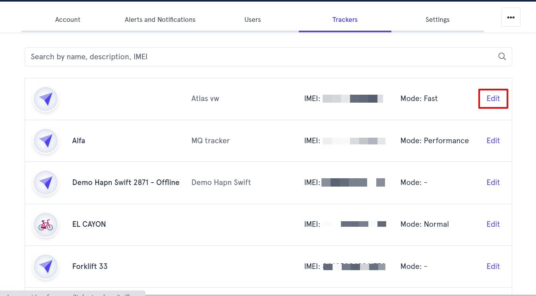The image size is (536, 296).
Task: Click the Atlas vw tracker arrow icon
Action: click(46, 99)
